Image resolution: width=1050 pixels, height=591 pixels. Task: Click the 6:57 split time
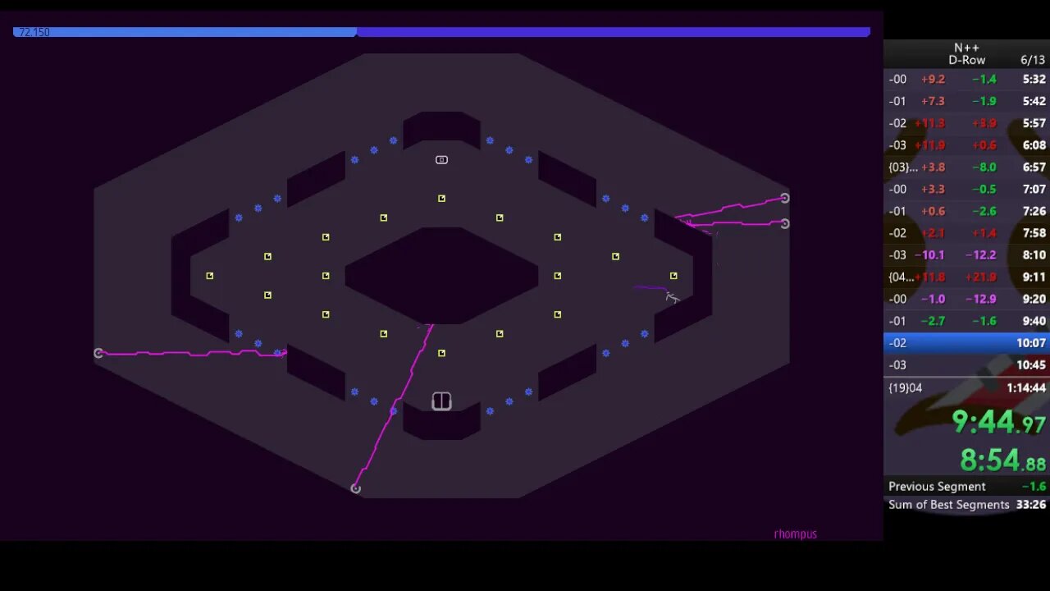coord(1034,167)
